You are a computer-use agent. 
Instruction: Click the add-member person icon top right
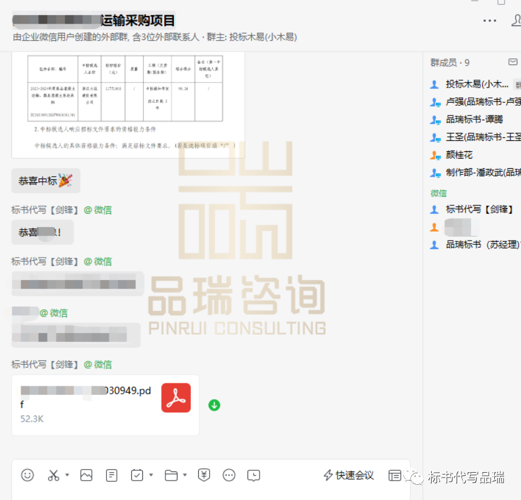click(x=517, y=20)
